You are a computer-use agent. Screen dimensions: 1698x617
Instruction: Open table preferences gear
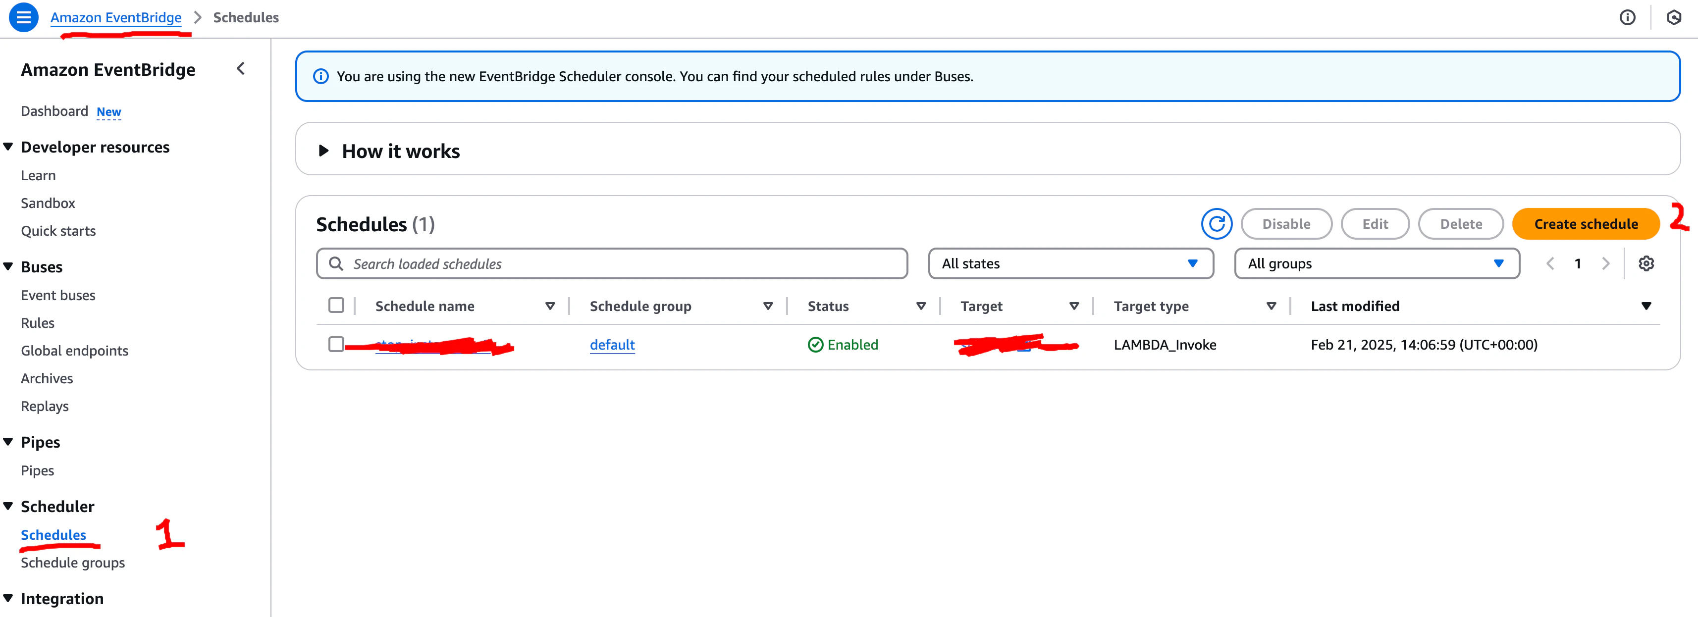click(1646, 263)
